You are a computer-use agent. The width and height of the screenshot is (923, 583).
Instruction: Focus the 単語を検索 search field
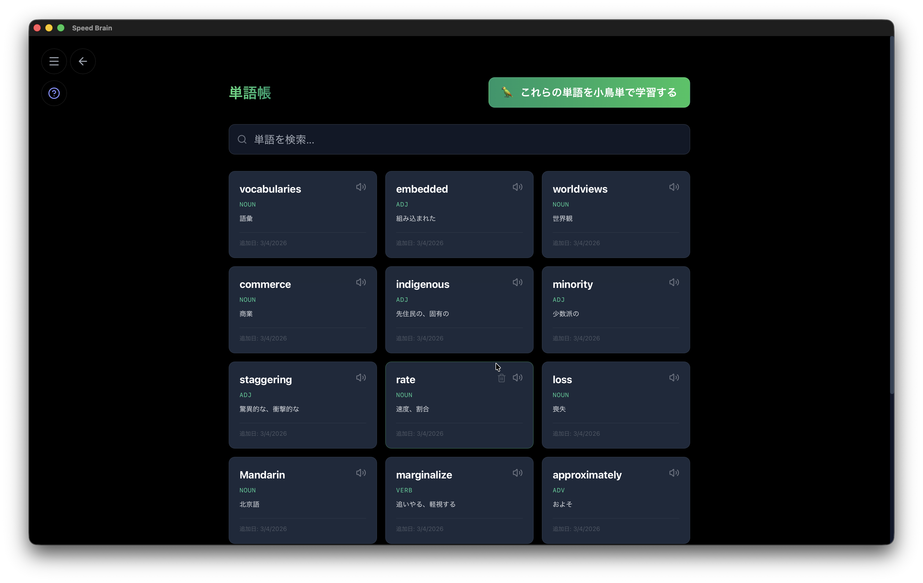(x=459, y=140)
